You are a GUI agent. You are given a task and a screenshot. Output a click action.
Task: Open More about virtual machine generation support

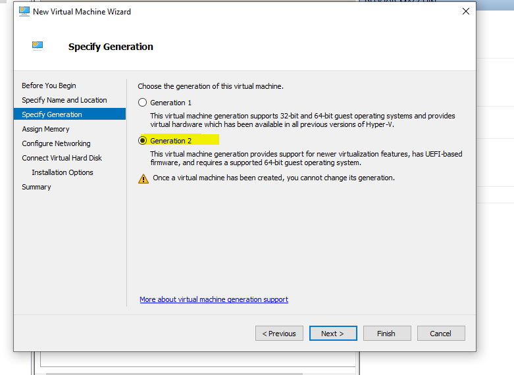214,299
